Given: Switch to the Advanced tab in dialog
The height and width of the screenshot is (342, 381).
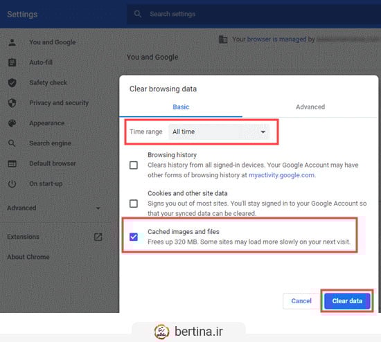Looking at the screenshot, I should coord(310,107).
